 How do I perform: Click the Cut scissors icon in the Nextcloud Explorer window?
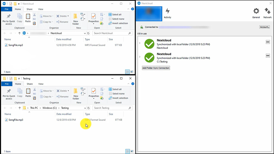pos(34,15)
